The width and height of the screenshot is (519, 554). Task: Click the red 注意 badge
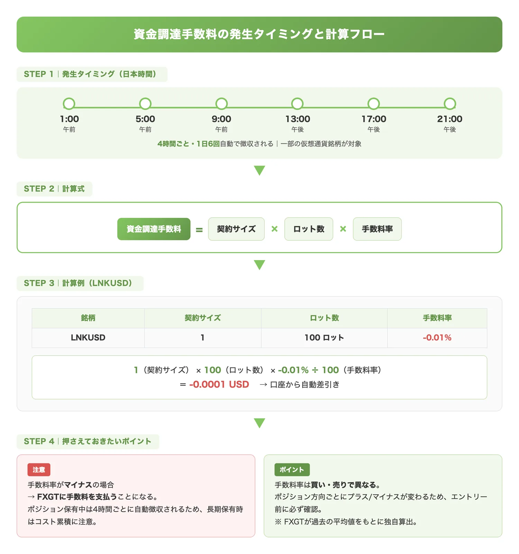tap(39, 470)
